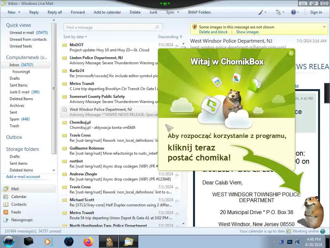Click the hamster character at bottom right
This screenshot has width=330, height=248.
313,212
